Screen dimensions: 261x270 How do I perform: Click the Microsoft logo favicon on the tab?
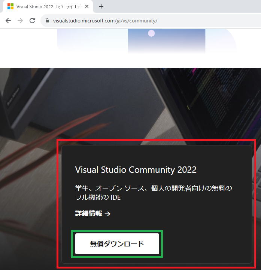(x=10, y=6)
